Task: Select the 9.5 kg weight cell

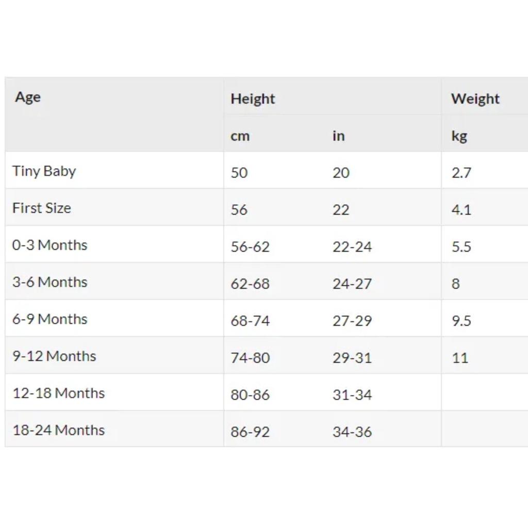Action: coord(461,321)
